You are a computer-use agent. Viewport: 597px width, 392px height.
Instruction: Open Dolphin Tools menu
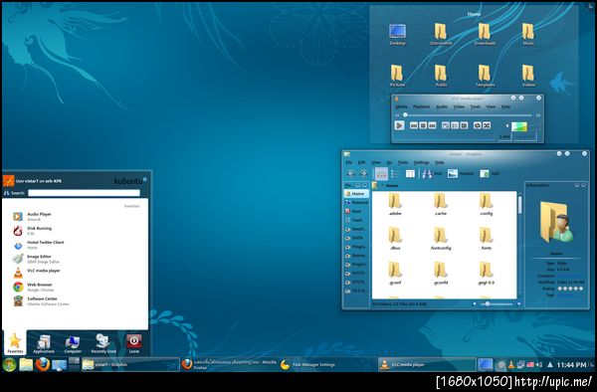click(403, 162)
